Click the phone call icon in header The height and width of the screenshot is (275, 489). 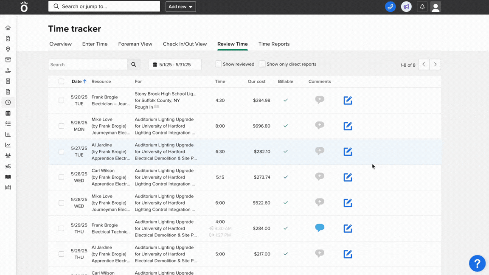(x=390, y=7)
